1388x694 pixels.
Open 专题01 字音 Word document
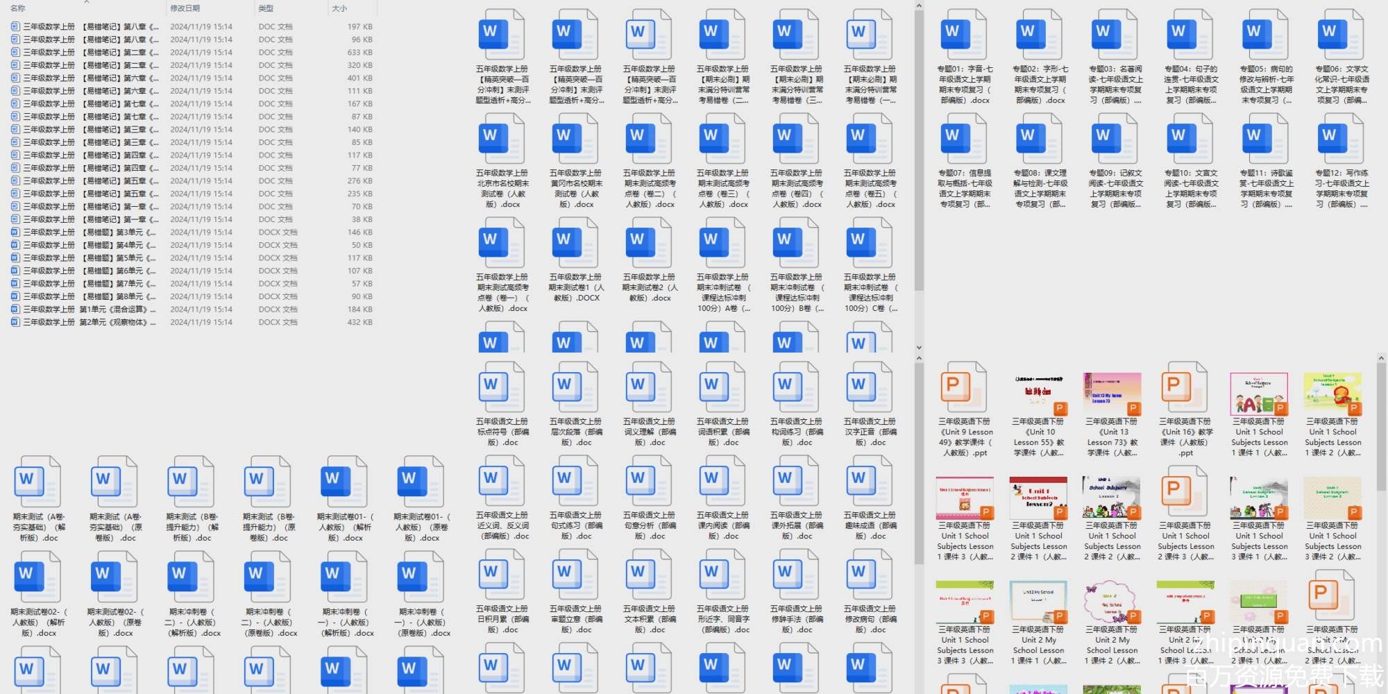[965, 36]
